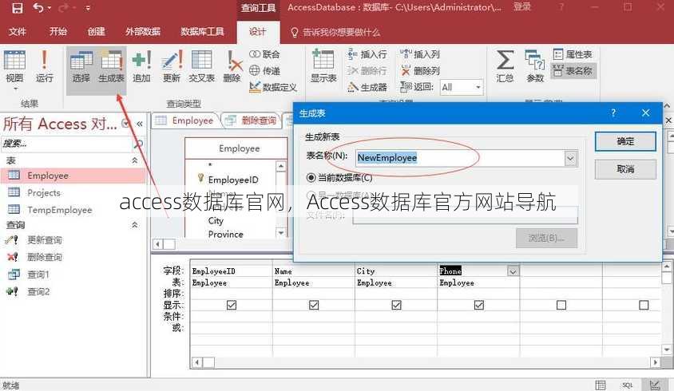Uncheck show box under City column
The height and width of the screenshot is (391, 674).
[396, 305]
